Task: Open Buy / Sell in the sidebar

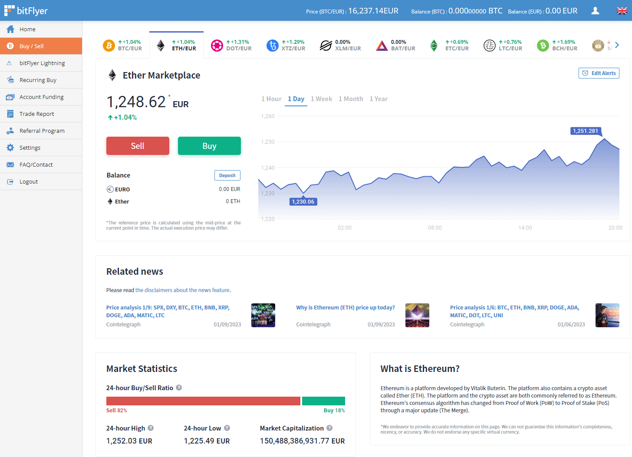Action: [41, 46]
